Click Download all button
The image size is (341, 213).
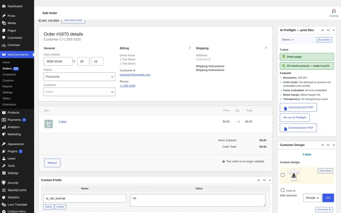pos(324,209)
